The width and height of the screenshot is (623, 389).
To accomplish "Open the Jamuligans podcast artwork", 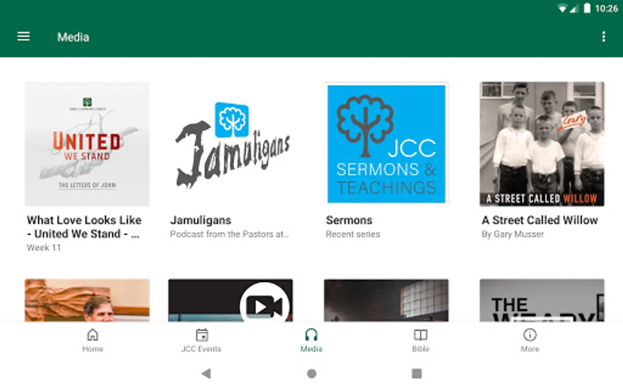I will click(231, 144).
